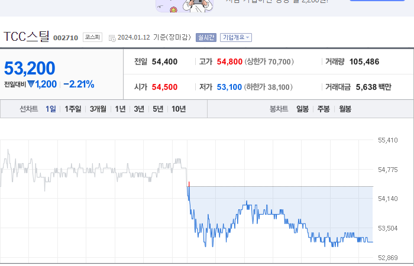Select the 5년 line chart tab
Viewport: 414px width, 266px height.
(158, 109)
